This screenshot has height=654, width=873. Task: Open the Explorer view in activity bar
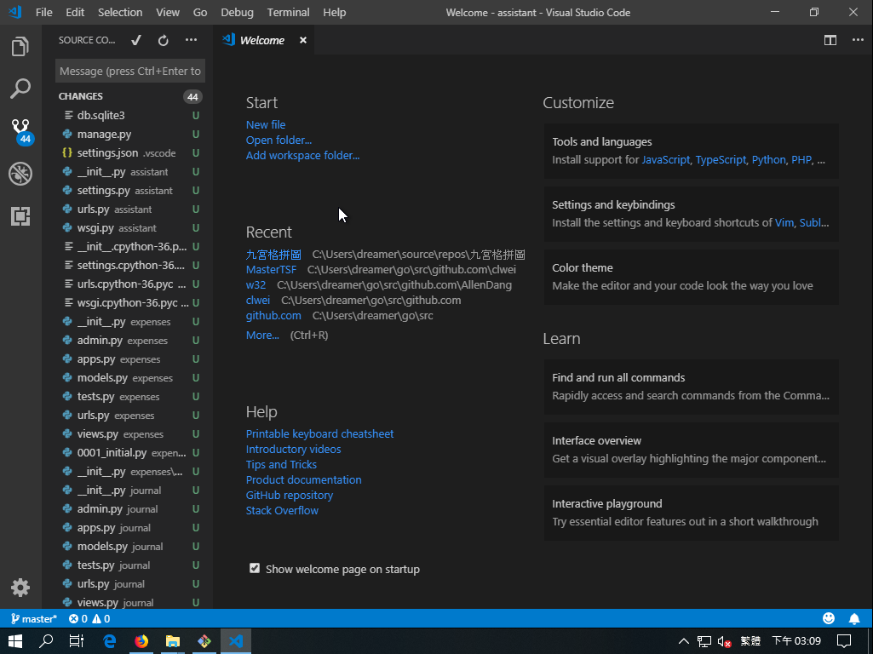[20, 47]
